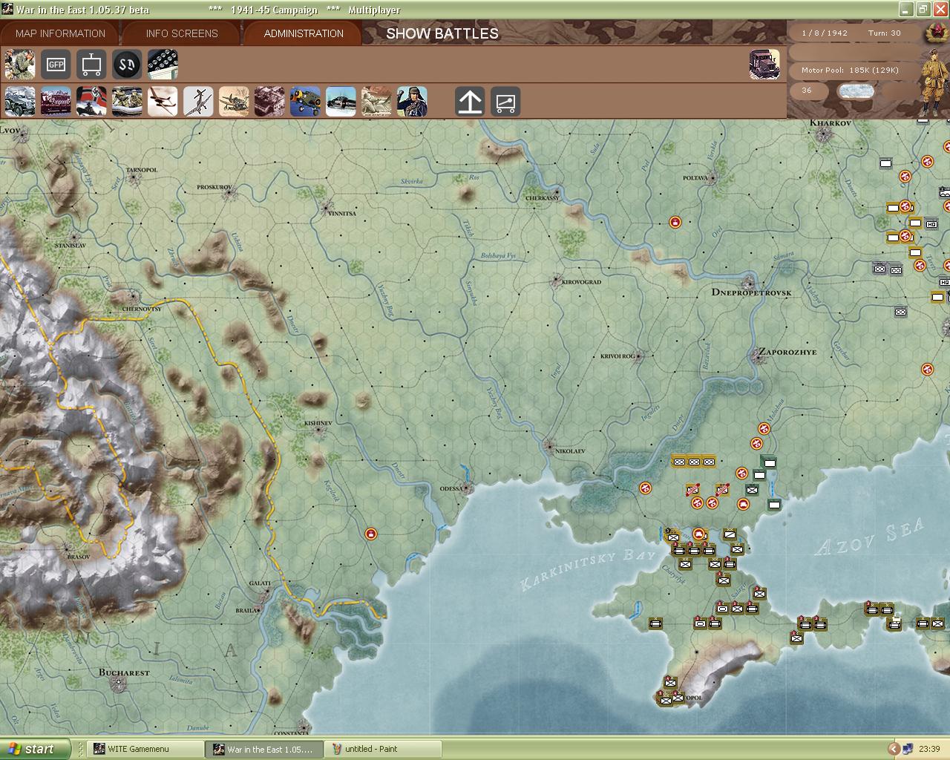Click the troops-in-boat icon
Image resolution: width=950 pixels, height=760 pixels.
tap(127, 102)
